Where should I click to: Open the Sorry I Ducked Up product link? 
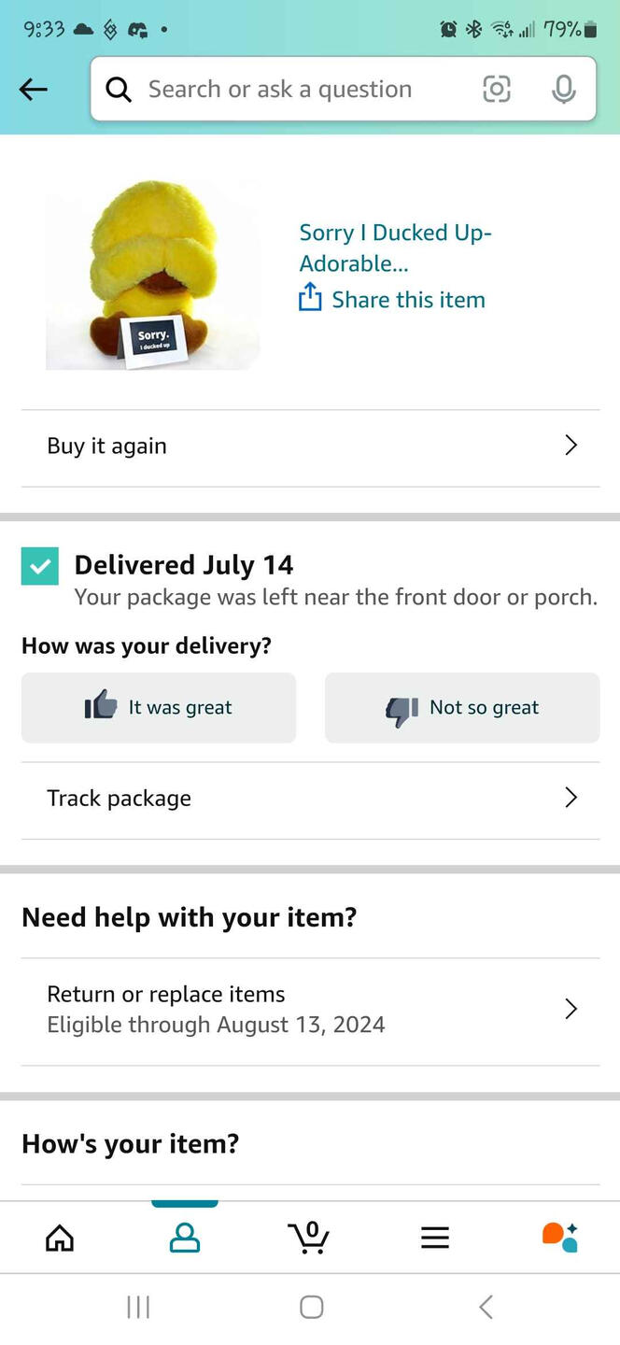395,248
